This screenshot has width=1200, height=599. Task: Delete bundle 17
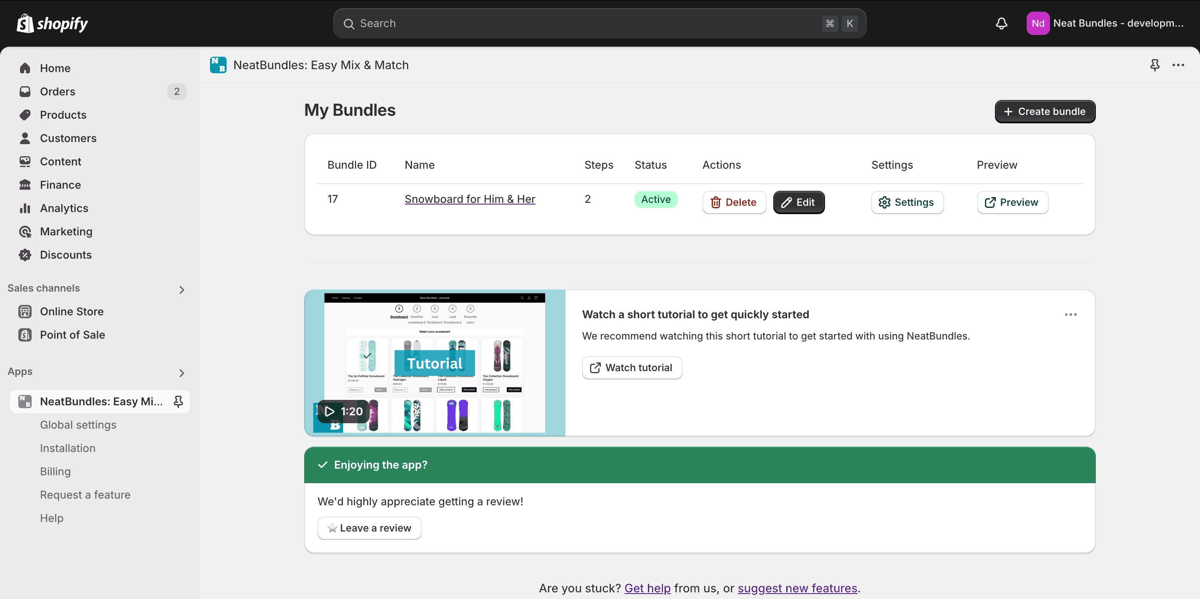pos(734,202)
